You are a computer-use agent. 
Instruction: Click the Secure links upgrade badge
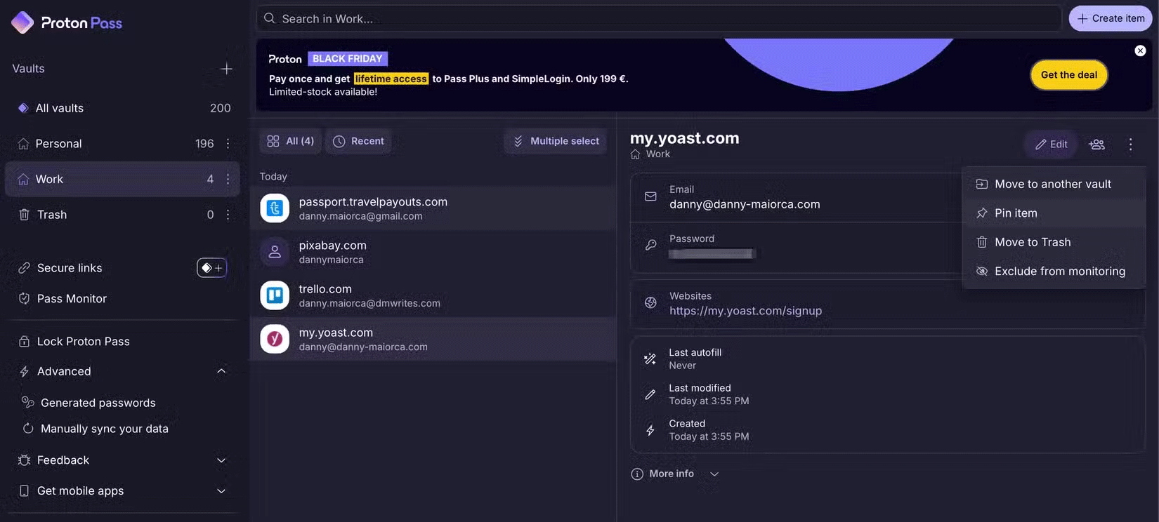211,268
